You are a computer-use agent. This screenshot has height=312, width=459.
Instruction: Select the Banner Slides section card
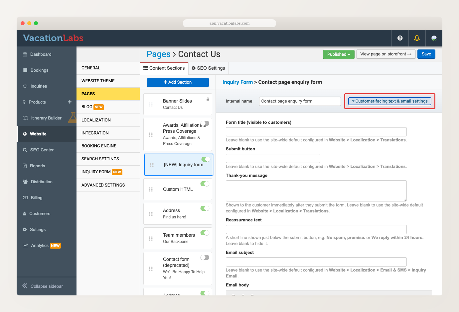pyautogui.click(x=178, y=104)
